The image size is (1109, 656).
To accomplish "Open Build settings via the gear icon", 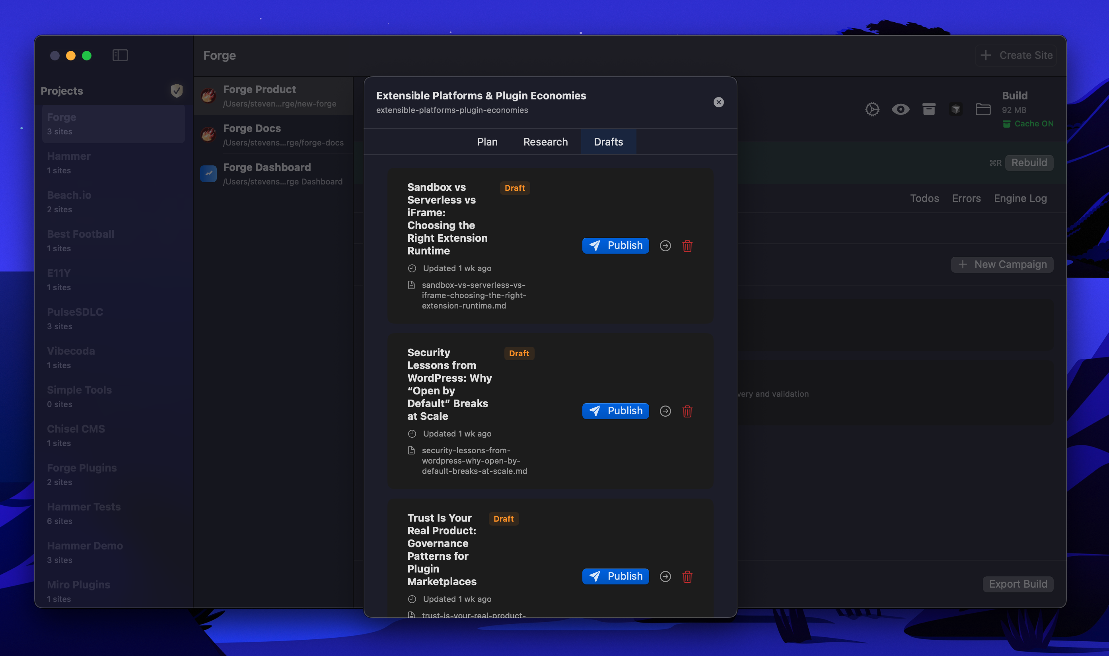I will 872,109.
